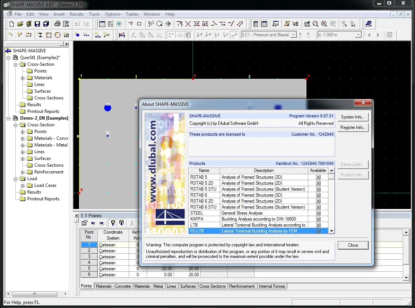Screen dimensions: 415x308
Task: Open the Results menu
Action: [77, 14]
